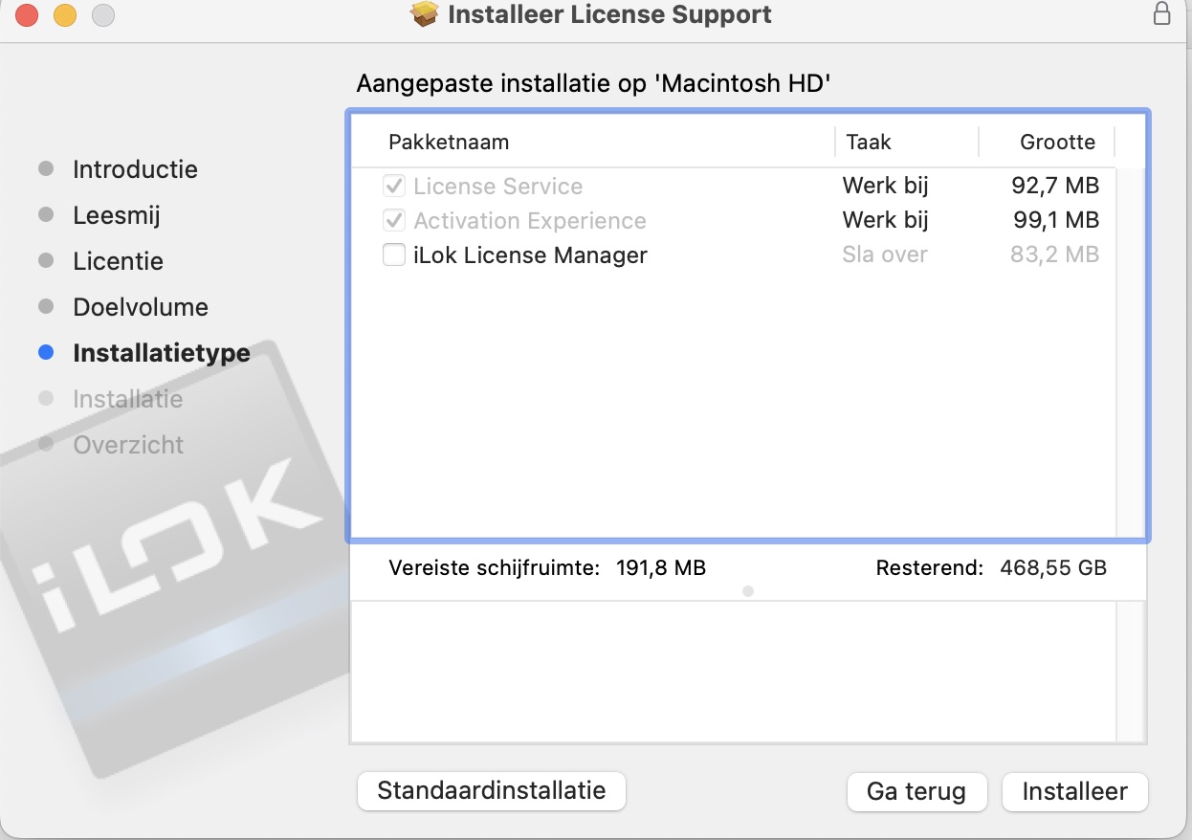Click the blue Installatietype step bullet
Image resolution: width=1192 pixels, height=840 pixels.
[46, 353]
